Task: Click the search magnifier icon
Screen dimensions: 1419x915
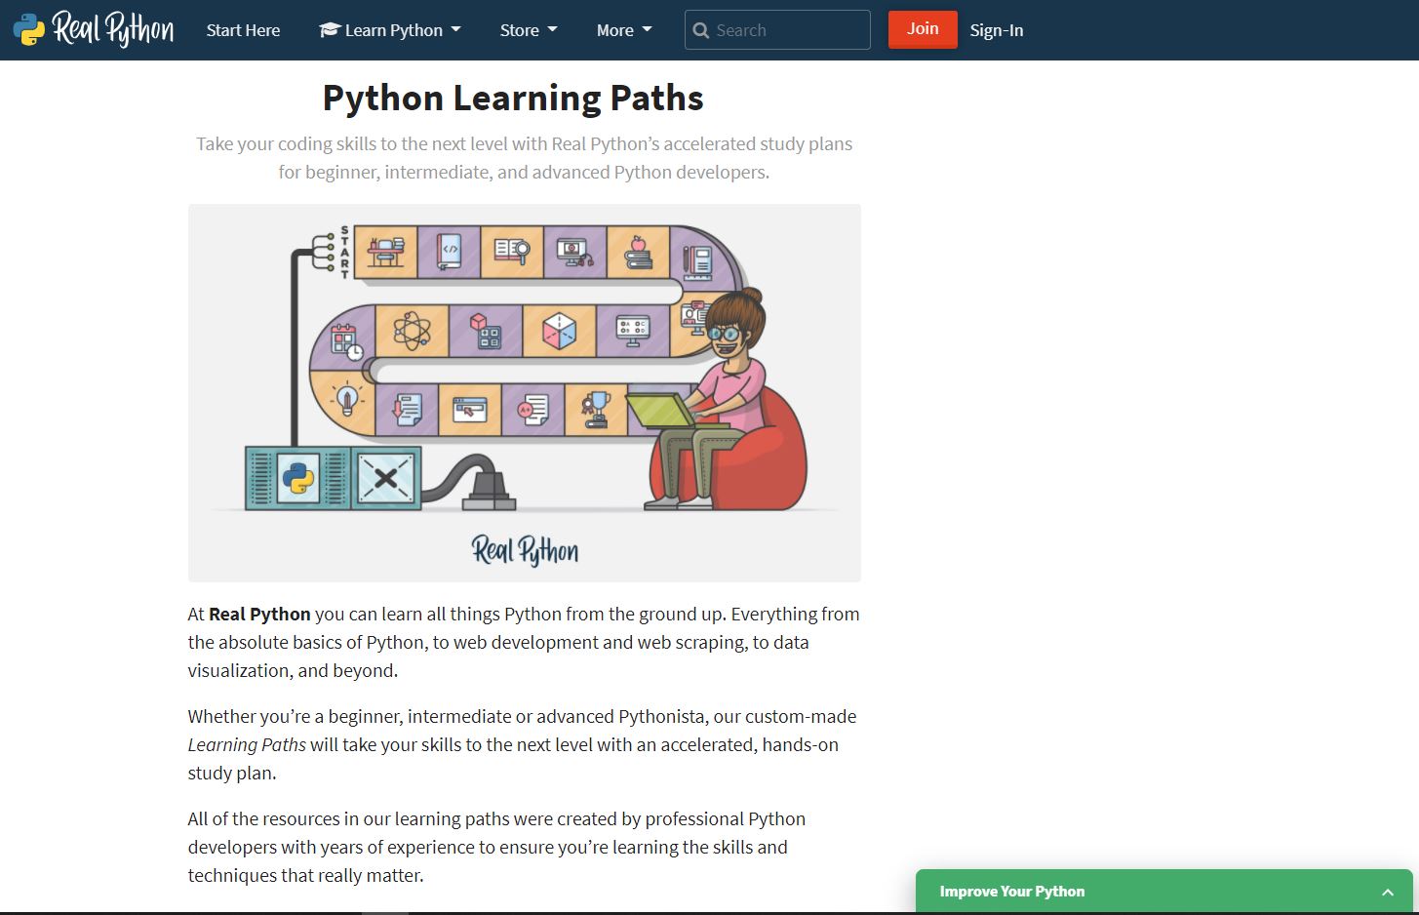Action: point(700,30)
